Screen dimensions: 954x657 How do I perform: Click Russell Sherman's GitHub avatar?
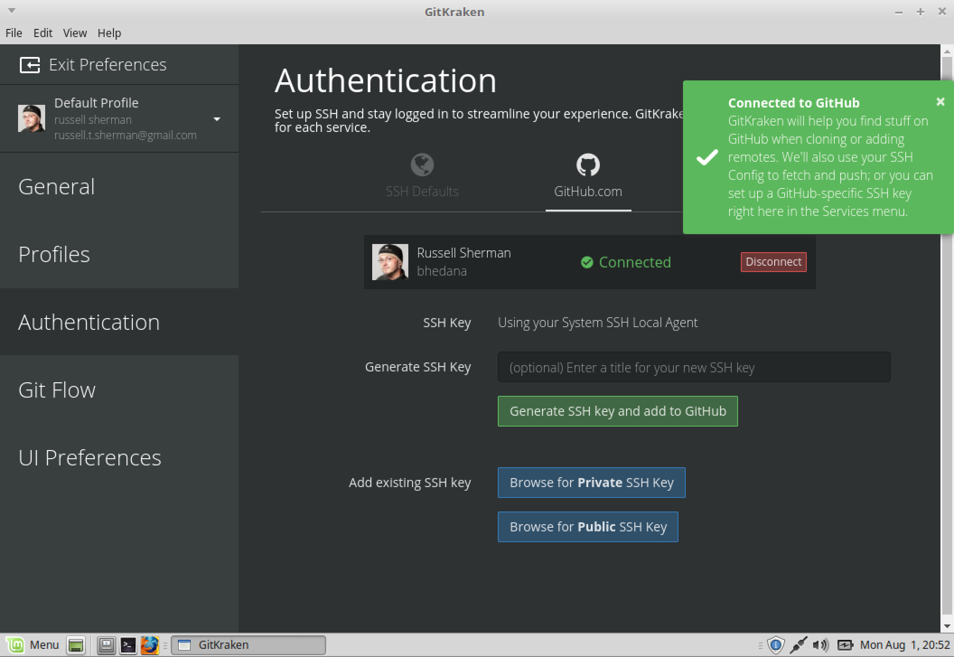coord(390,262)
